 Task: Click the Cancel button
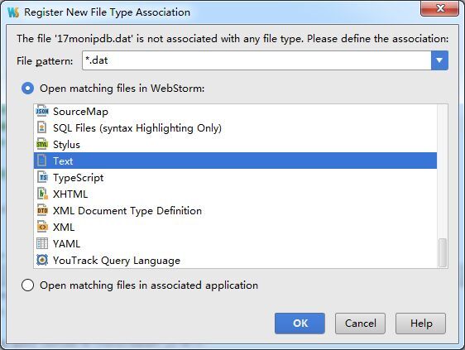click(x=360, y=324)
